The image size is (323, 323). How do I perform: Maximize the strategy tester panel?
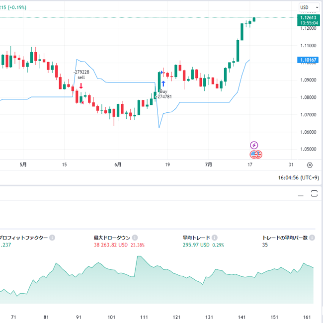coord(314,193)
